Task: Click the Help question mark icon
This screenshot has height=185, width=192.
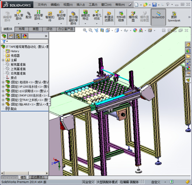Action: click(168, 4)
